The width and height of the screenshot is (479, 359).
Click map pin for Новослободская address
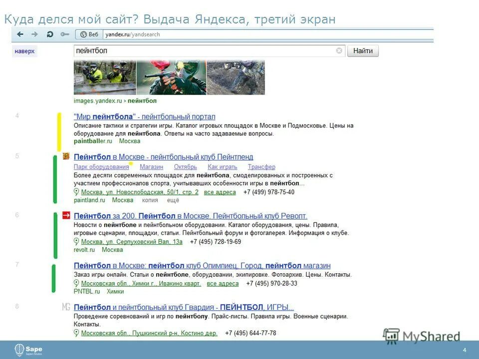(76, 191)
